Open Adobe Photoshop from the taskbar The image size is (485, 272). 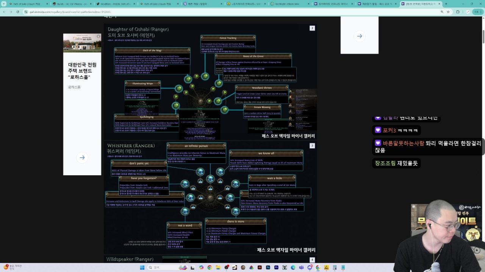[x=268, y=267]
